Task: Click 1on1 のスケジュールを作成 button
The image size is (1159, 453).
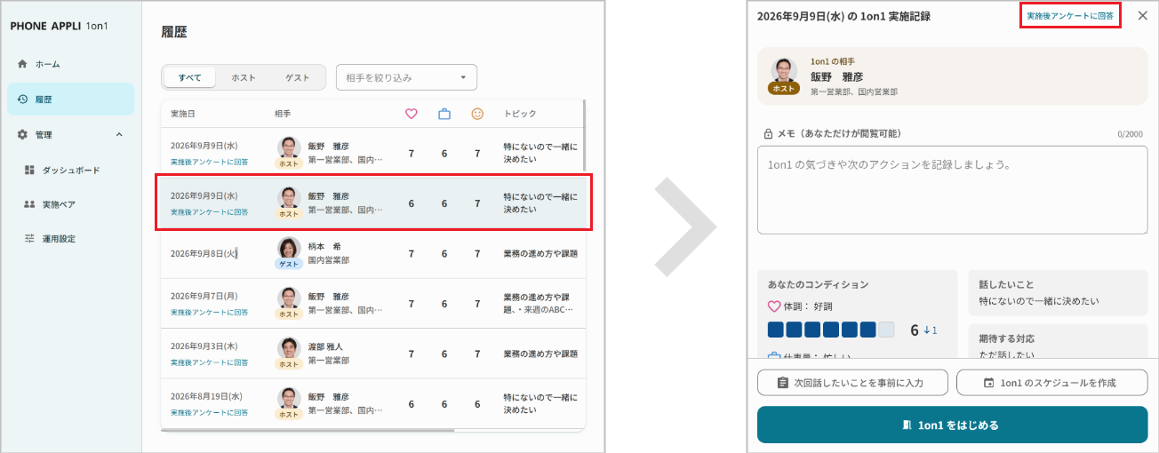Action: 1052,383
